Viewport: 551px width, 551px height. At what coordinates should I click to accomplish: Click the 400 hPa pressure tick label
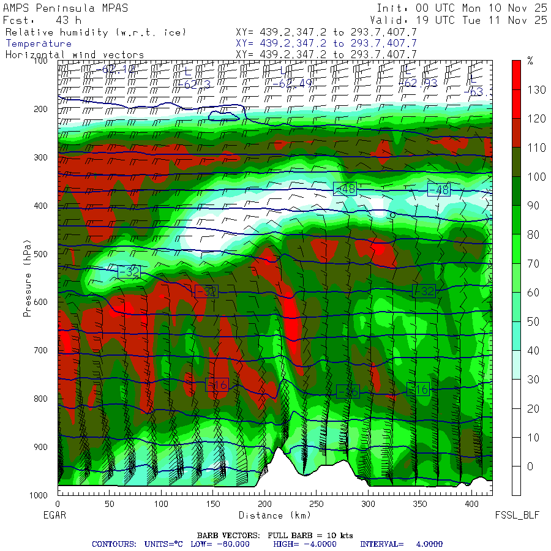click(x=40, y=206)
